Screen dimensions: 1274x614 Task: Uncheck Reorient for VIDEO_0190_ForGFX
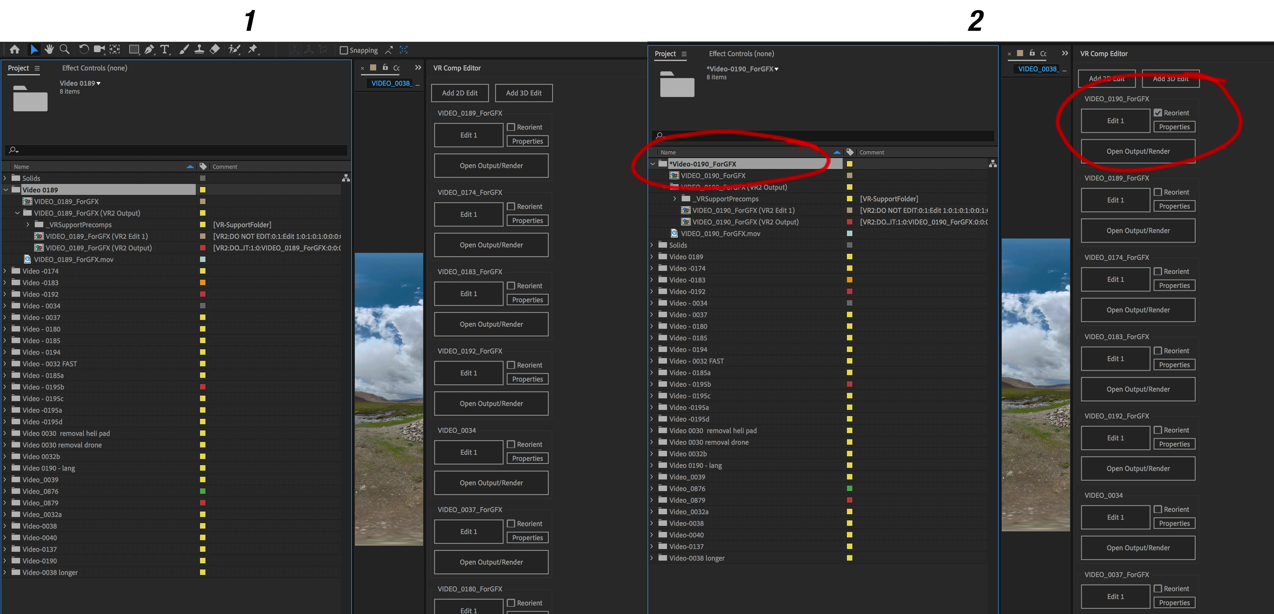tap(1158, 113)
